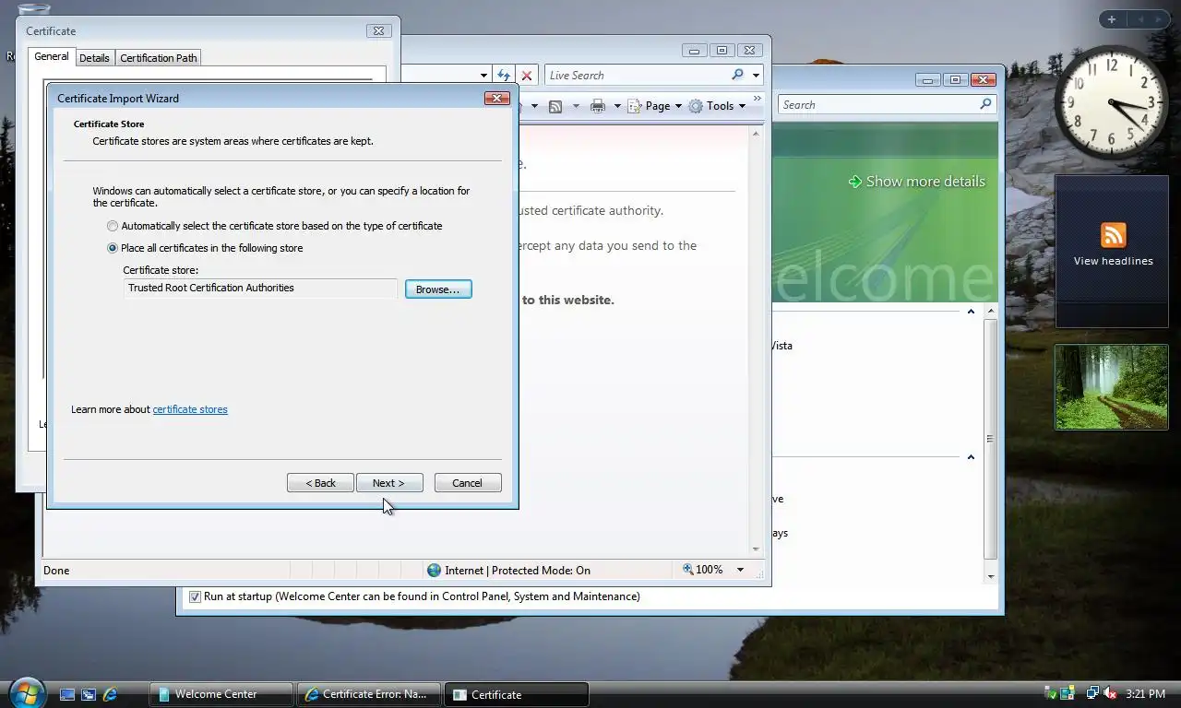Click the red Stop icon in Internet Explorer
The image size is (1181, 708).
click(x=527, y=76)
